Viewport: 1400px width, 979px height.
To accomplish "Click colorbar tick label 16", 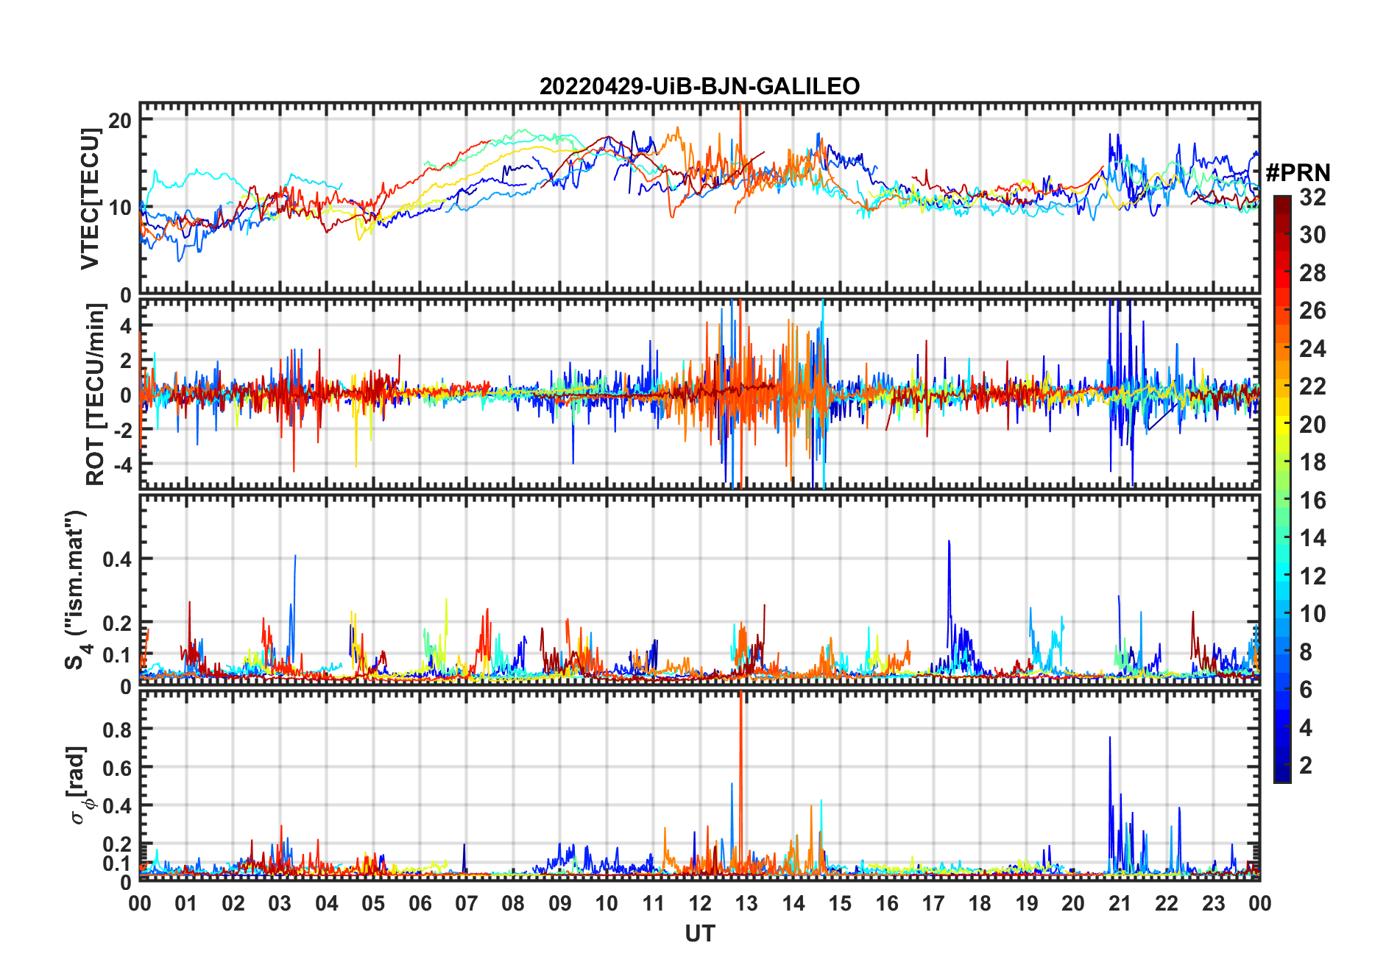I will (1312, 501).
